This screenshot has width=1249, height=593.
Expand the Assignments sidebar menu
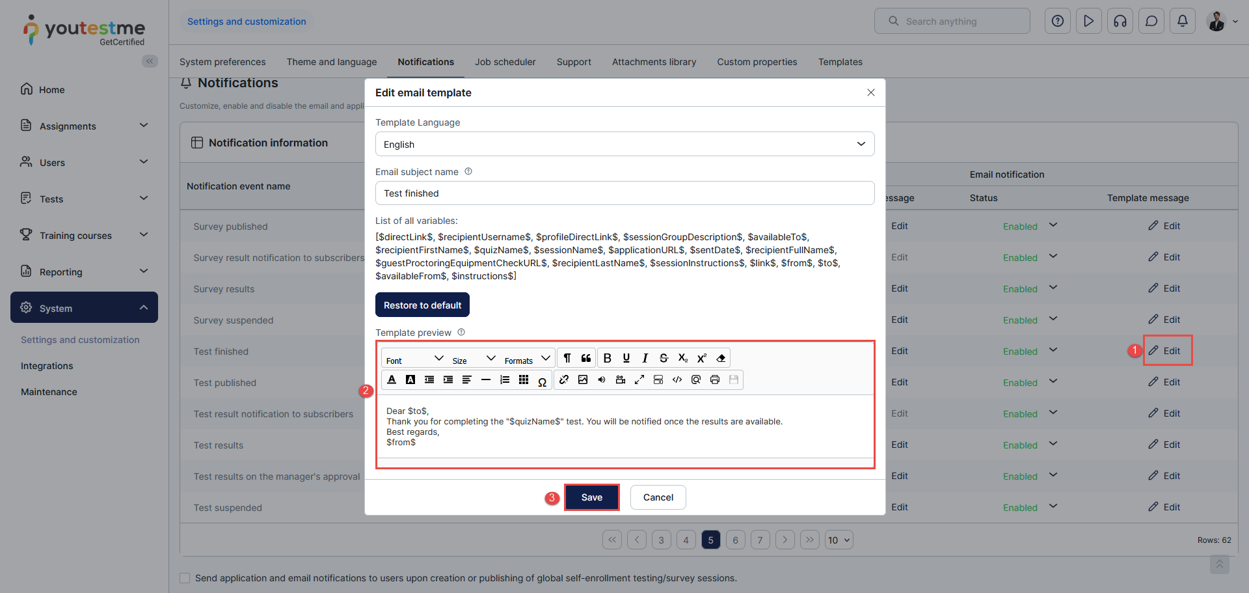coord(85,126)
